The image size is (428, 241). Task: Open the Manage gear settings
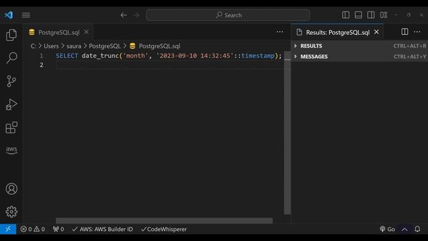[x=11, y=212]
